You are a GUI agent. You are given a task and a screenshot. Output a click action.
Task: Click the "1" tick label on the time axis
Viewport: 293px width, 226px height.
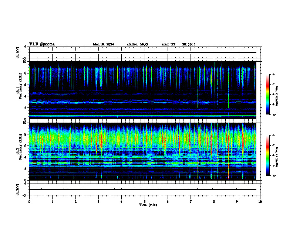click(52, 202)
